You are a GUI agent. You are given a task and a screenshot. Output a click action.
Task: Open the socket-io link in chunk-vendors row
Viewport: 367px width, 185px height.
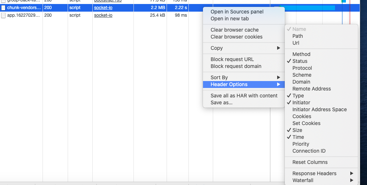tap(103, 8)
